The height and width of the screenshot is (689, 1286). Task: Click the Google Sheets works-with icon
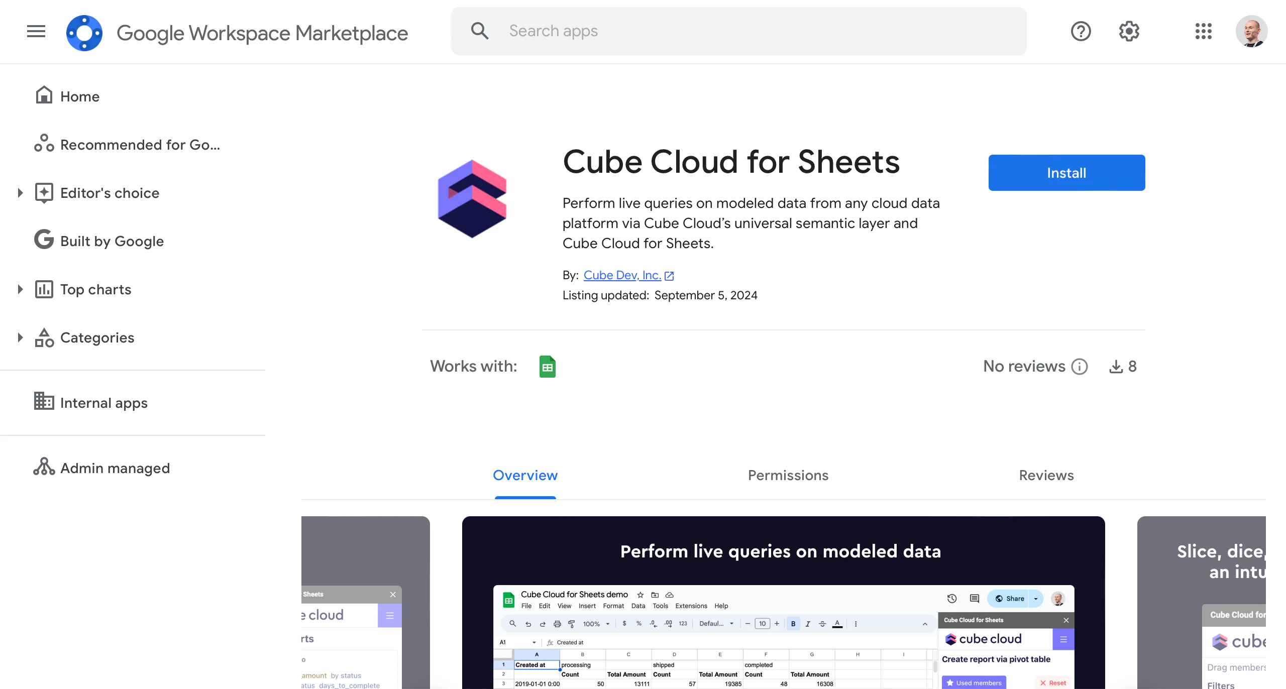pos(547,367)
